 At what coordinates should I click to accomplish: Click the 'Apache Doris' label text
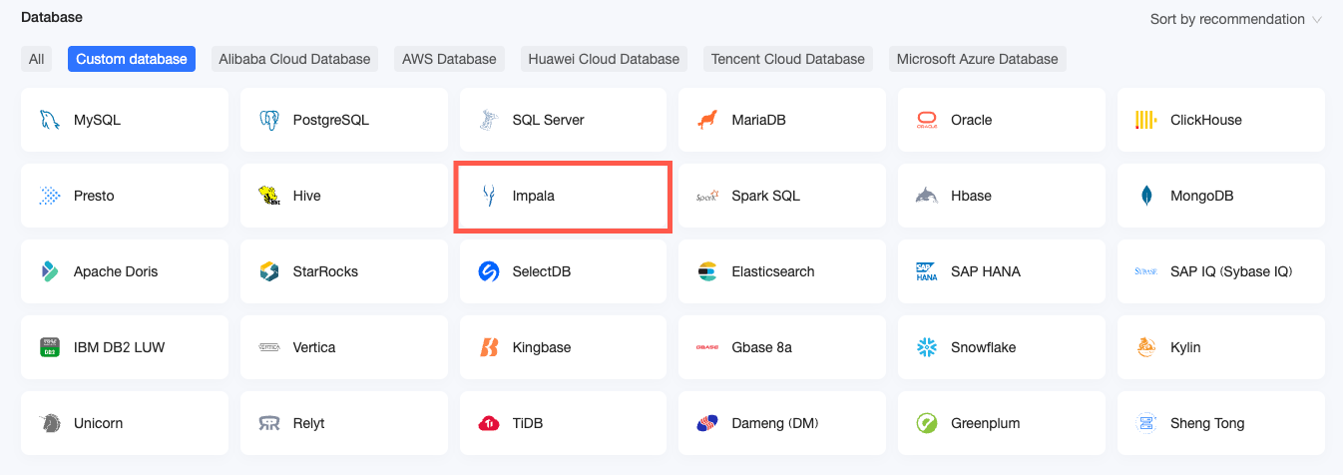[x=116, y=271]
